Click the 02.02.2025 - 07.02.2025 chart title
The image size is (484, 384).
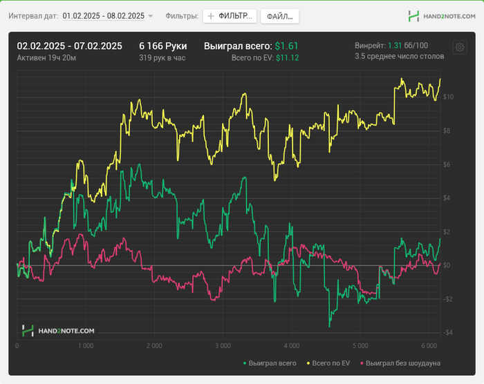point(69,46)
